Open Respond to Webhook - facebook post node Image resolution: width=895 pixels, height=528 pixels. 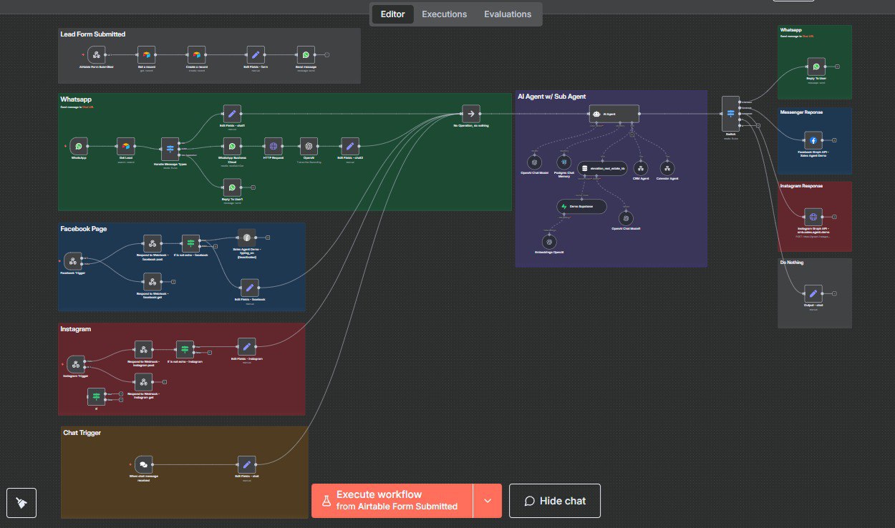click(x=153, y=243)
